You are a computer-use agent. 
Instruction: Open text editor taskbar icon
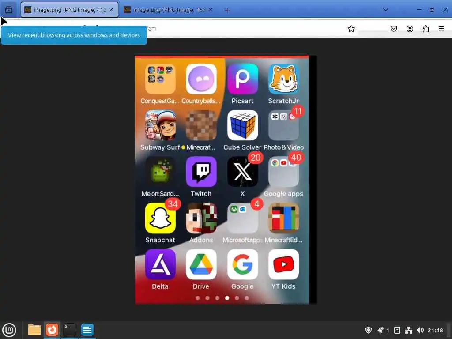[x=87, y=330]
